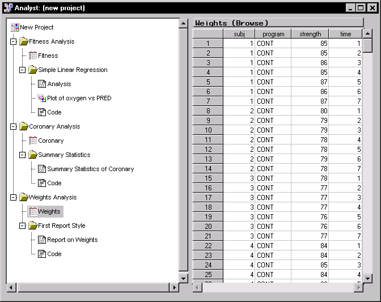This screenshot has width=381, height=302.
Task: Collapse the Simple Linear Regression node
Action: click(x=23, y=70)
